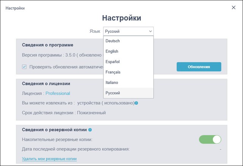The image size is (243, 166).
Task: Choose Italiano as interface language
Action: coord(128,82)
